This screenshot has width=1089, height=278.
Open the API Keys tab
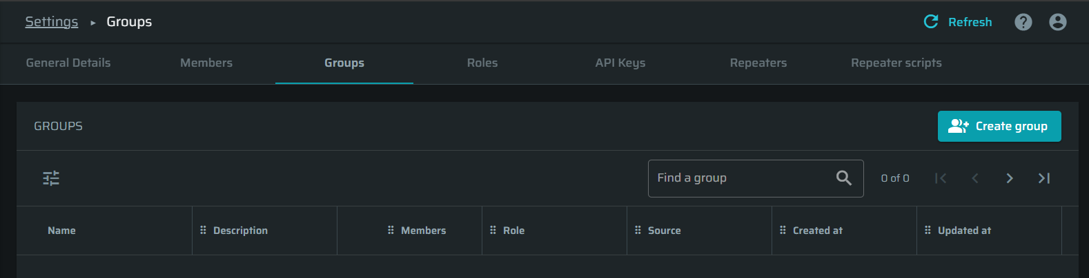click(x=620, y=63)
